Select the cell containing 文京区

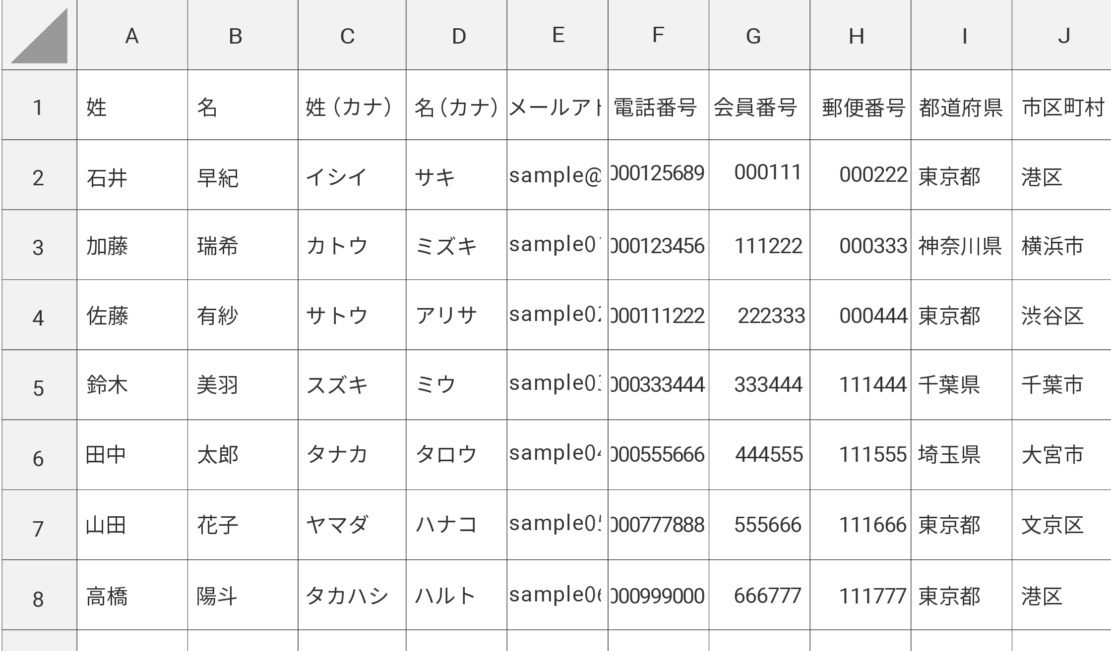1061,525
